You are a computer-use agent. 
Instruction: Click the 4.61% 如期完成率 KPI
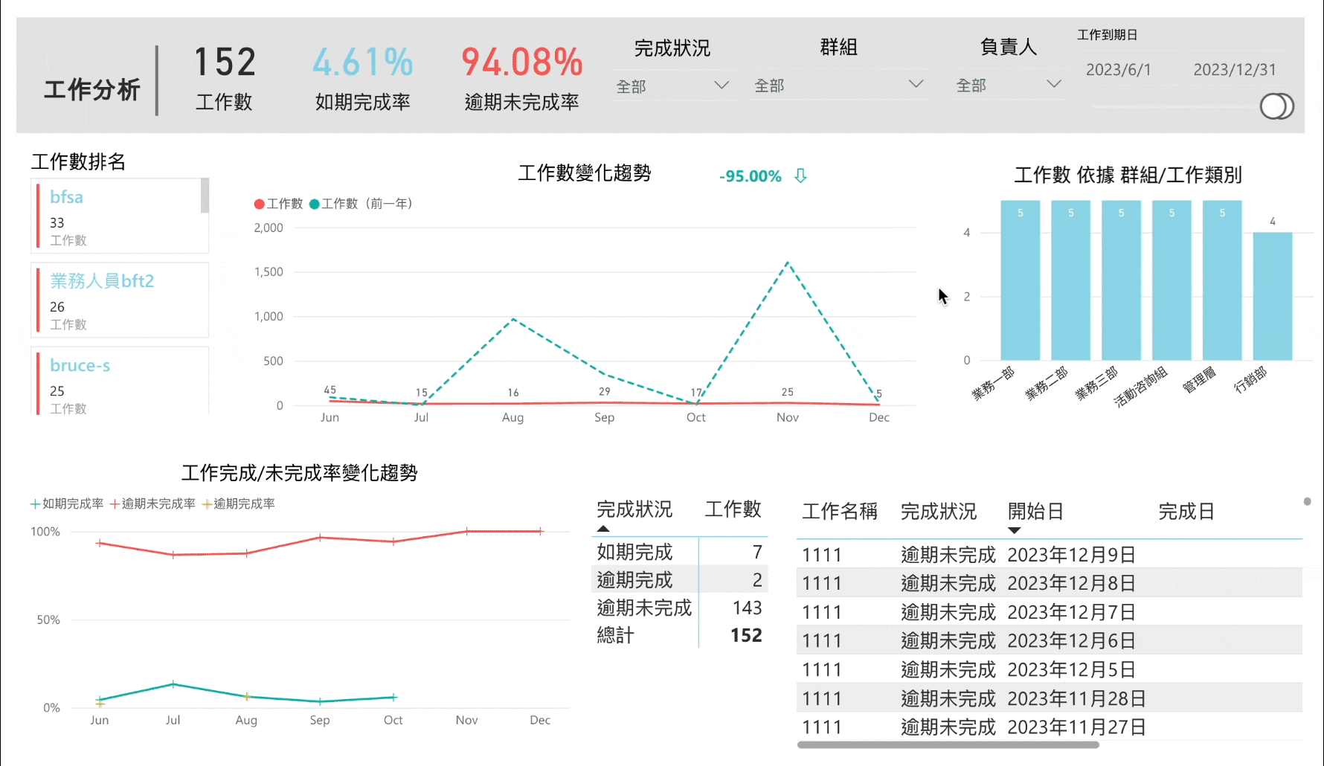point(363,78)
